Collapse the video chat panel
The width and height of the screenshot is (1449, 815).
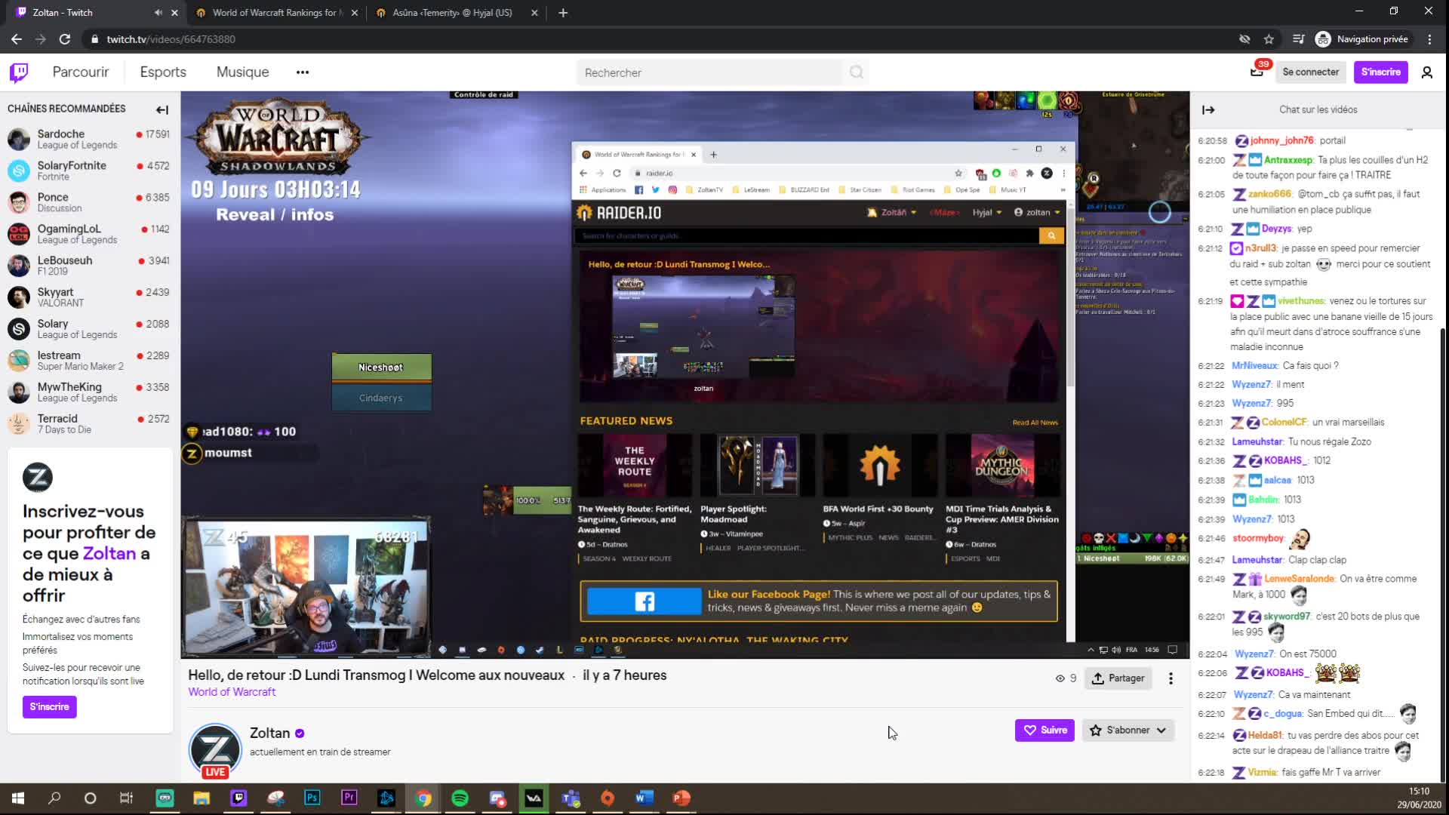pos(1208,109)
